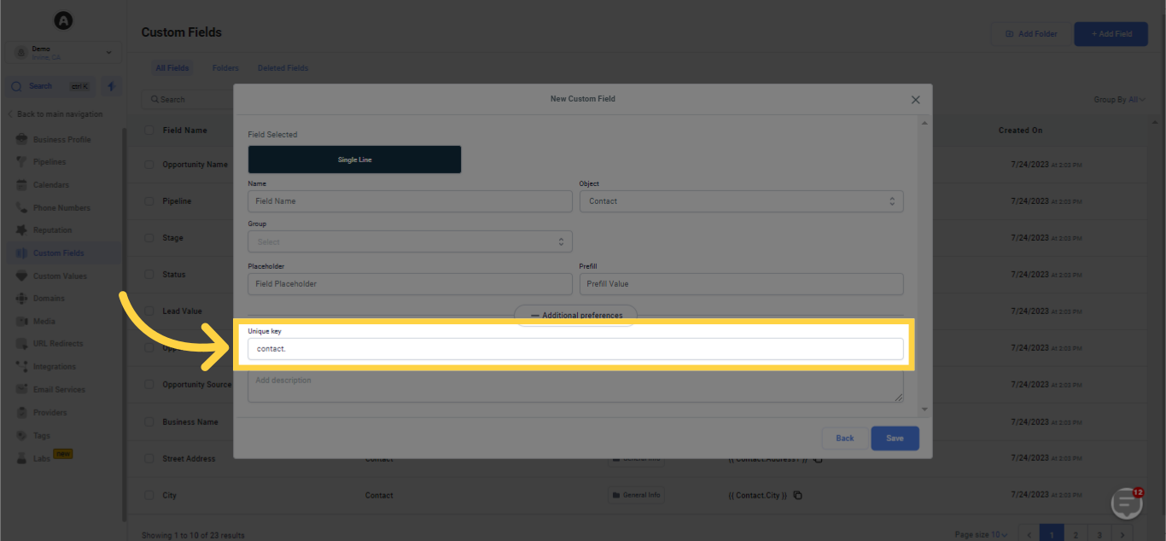Image resolution: width=1166 pixels, height=541 pixels.
Task: Click the General Info folder tag in City row
Action: [x=637, y=495]
